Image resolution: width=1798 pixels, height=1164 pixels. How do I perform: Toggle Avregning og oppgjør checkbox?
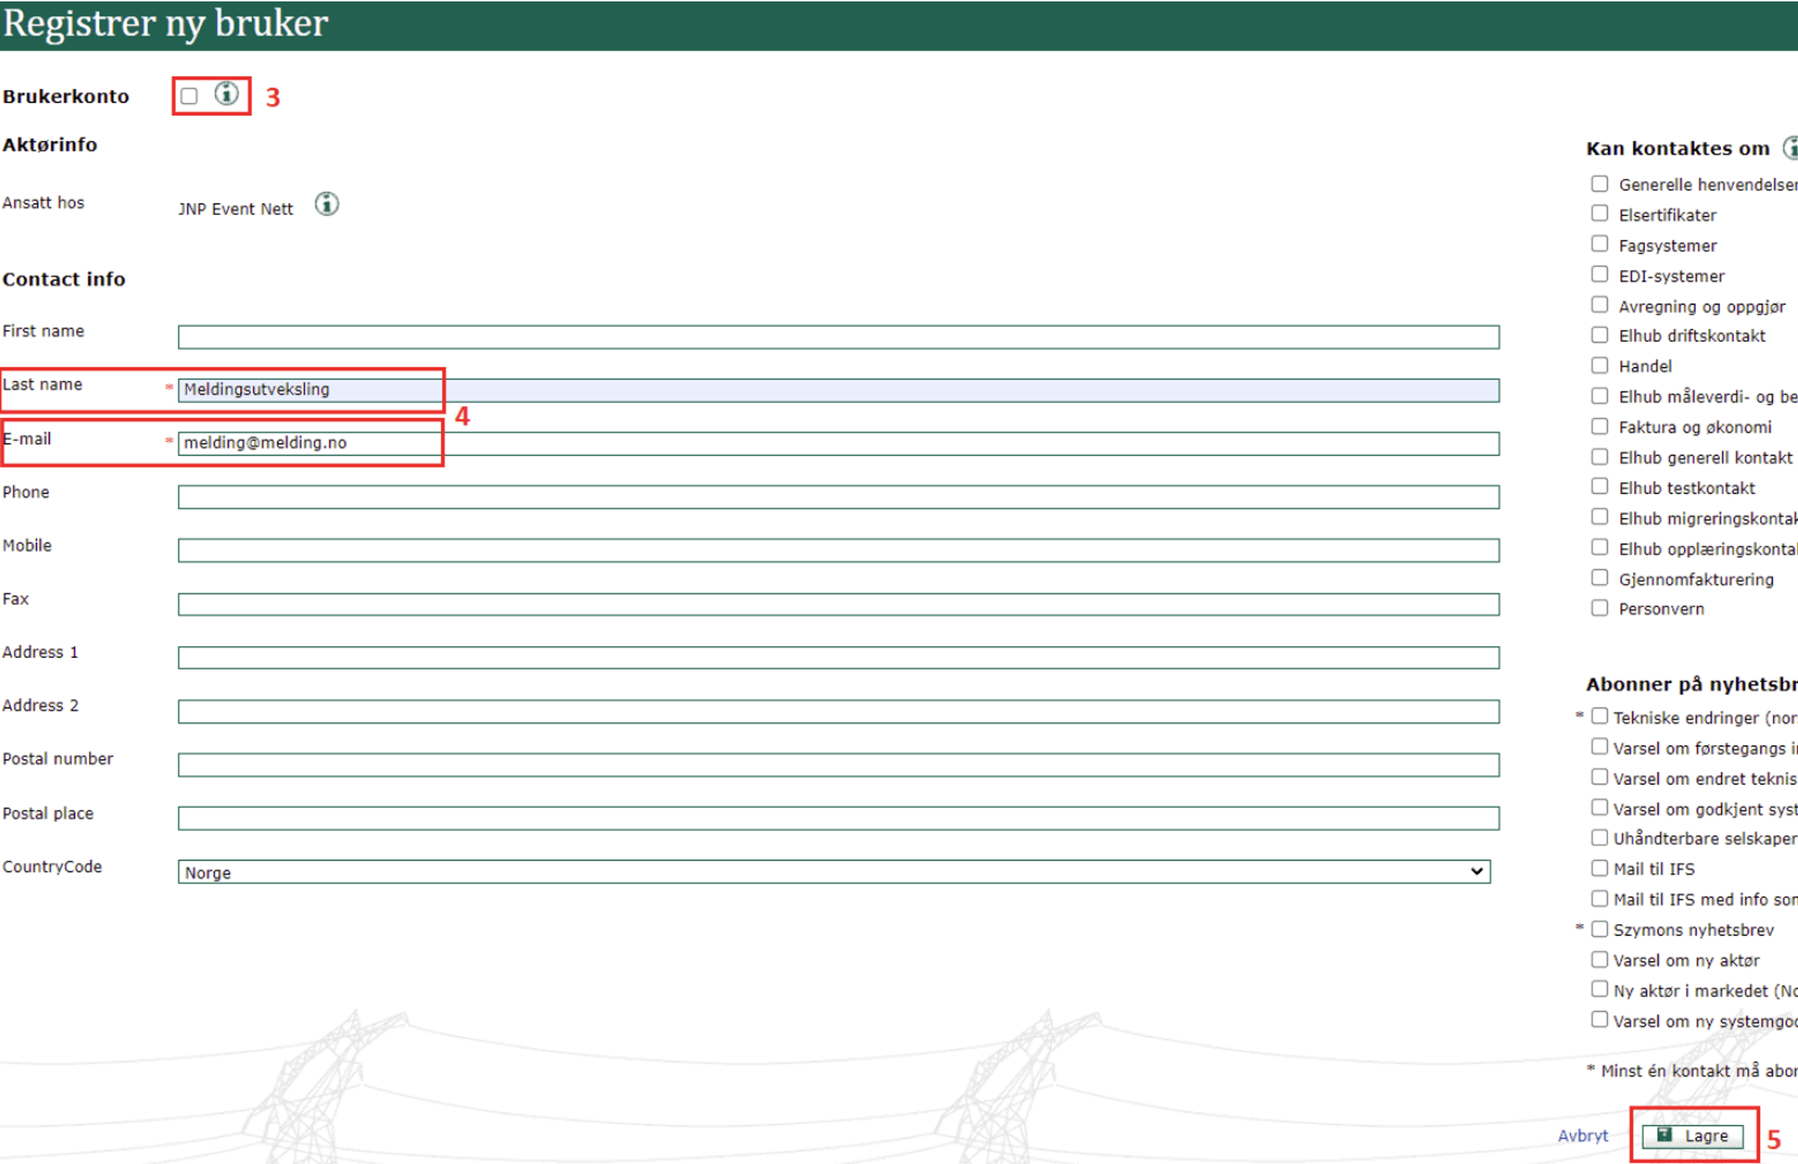tap(1599, 304)
